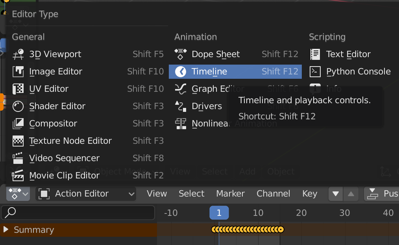This screenshot has height=245, width=399.
Task: Open the Action Editor mode dropdown
Action: (x=86, y=194)
